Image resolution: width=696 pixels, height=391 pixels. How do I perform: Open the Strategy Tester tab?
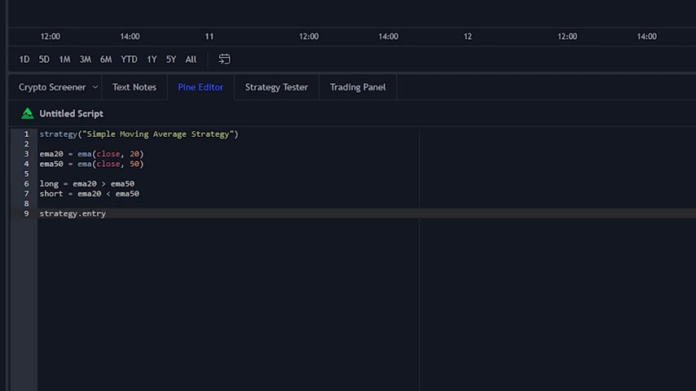click(276, 87)
